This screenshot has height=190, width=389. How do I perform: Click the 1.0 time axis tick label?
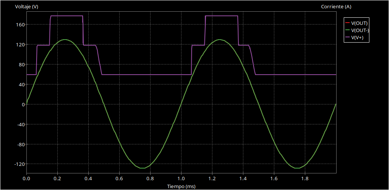tap(181, 178)
